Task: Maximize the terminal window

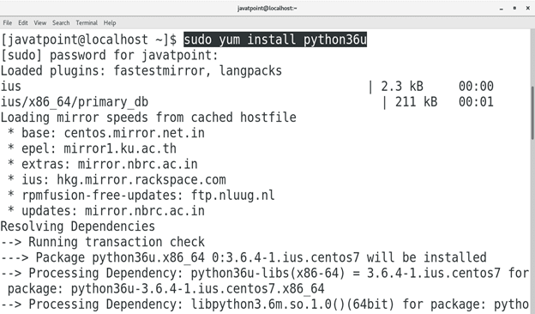Action: tap(514, 9)
